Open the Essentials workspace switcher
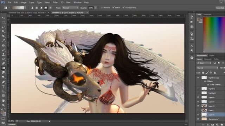Screen dimensions: 225x126 [x=220, y=8]
